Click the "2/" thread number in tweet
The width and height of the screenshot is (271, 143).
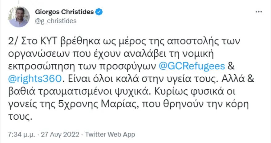pyautogui.click(x=13, y=41)
